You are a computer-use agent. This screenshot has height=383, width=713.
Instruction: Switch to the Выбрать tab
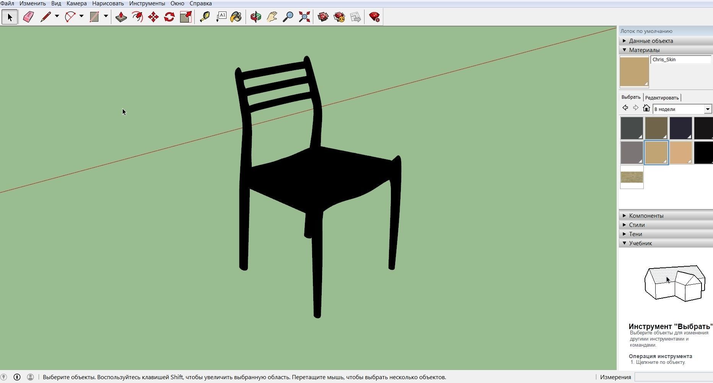tap(631, 97)
